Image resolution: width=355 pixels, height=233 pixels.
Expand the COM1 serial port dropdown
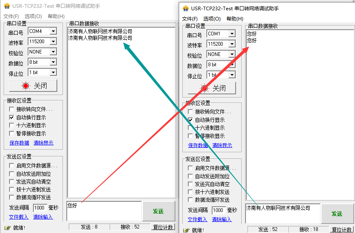tap(232, 34)
